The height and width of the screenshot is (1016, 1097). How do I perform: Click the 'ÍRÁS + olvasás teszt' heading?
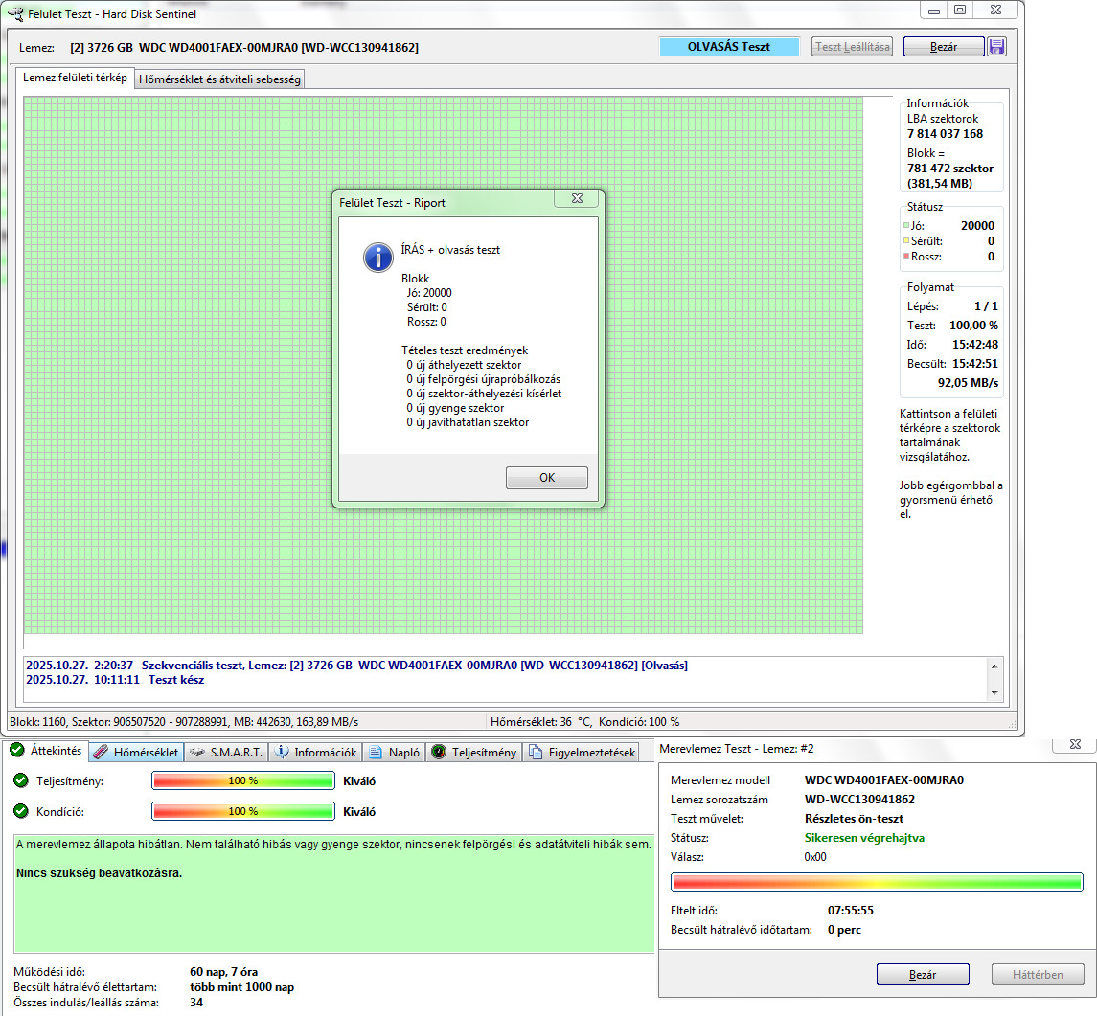[450, 250]
